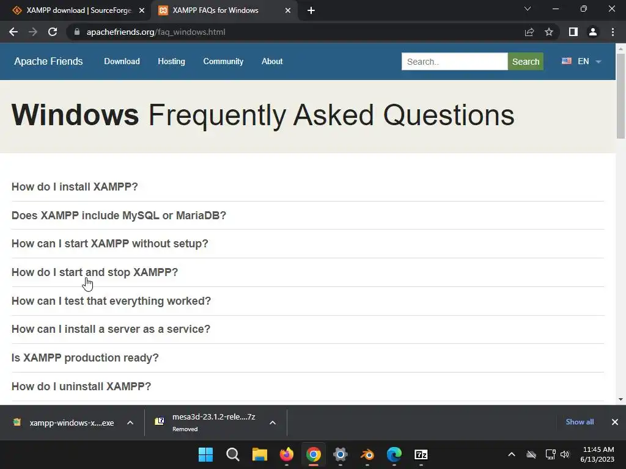This screenshot has height=469, width=626.
Task: Expand Is XAMPP production ready?
Action: (85, 358)
